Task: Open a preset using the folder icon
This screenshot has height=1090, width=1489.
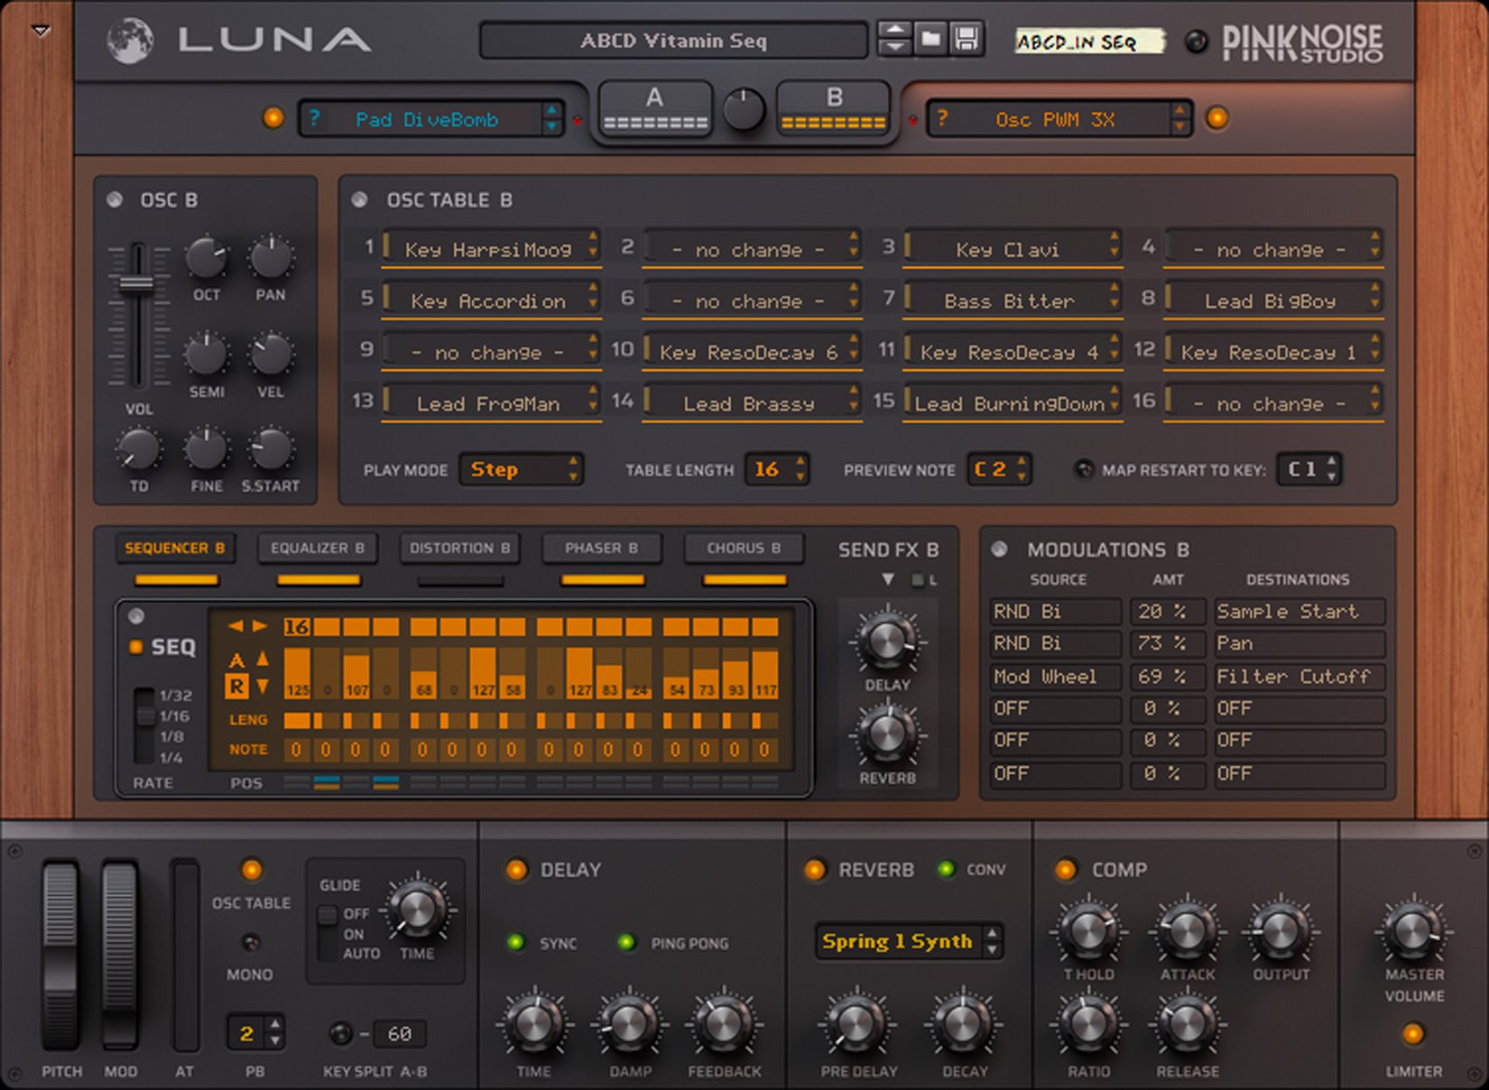Action: click(x=931, y=39)
